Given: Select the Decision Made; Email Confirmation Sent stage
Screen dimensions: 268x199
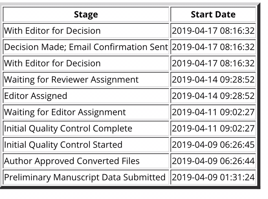Looking at the screenshot, I should tap(86, 47).
